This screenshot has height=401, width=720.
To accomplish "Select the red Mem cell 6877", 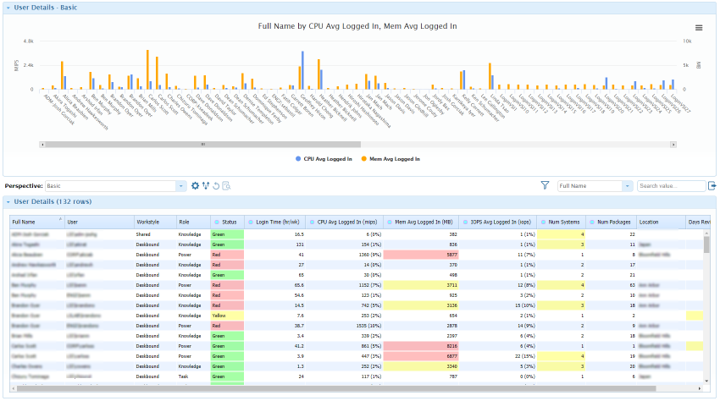I will pos(421,356).
